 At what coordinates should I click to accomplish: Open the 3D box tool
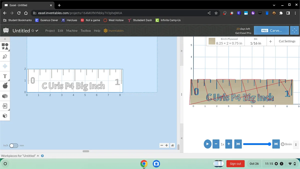pos(5,116)
